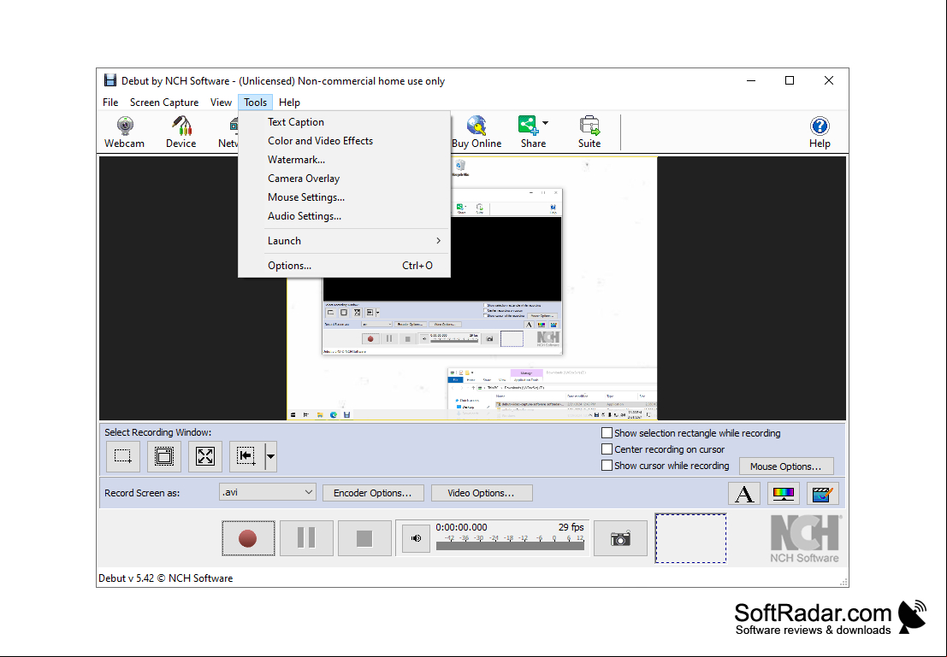This screenshot has height=657, width=947.
Task: Open the watermark clapperboard icon
Action: [823, 494]
